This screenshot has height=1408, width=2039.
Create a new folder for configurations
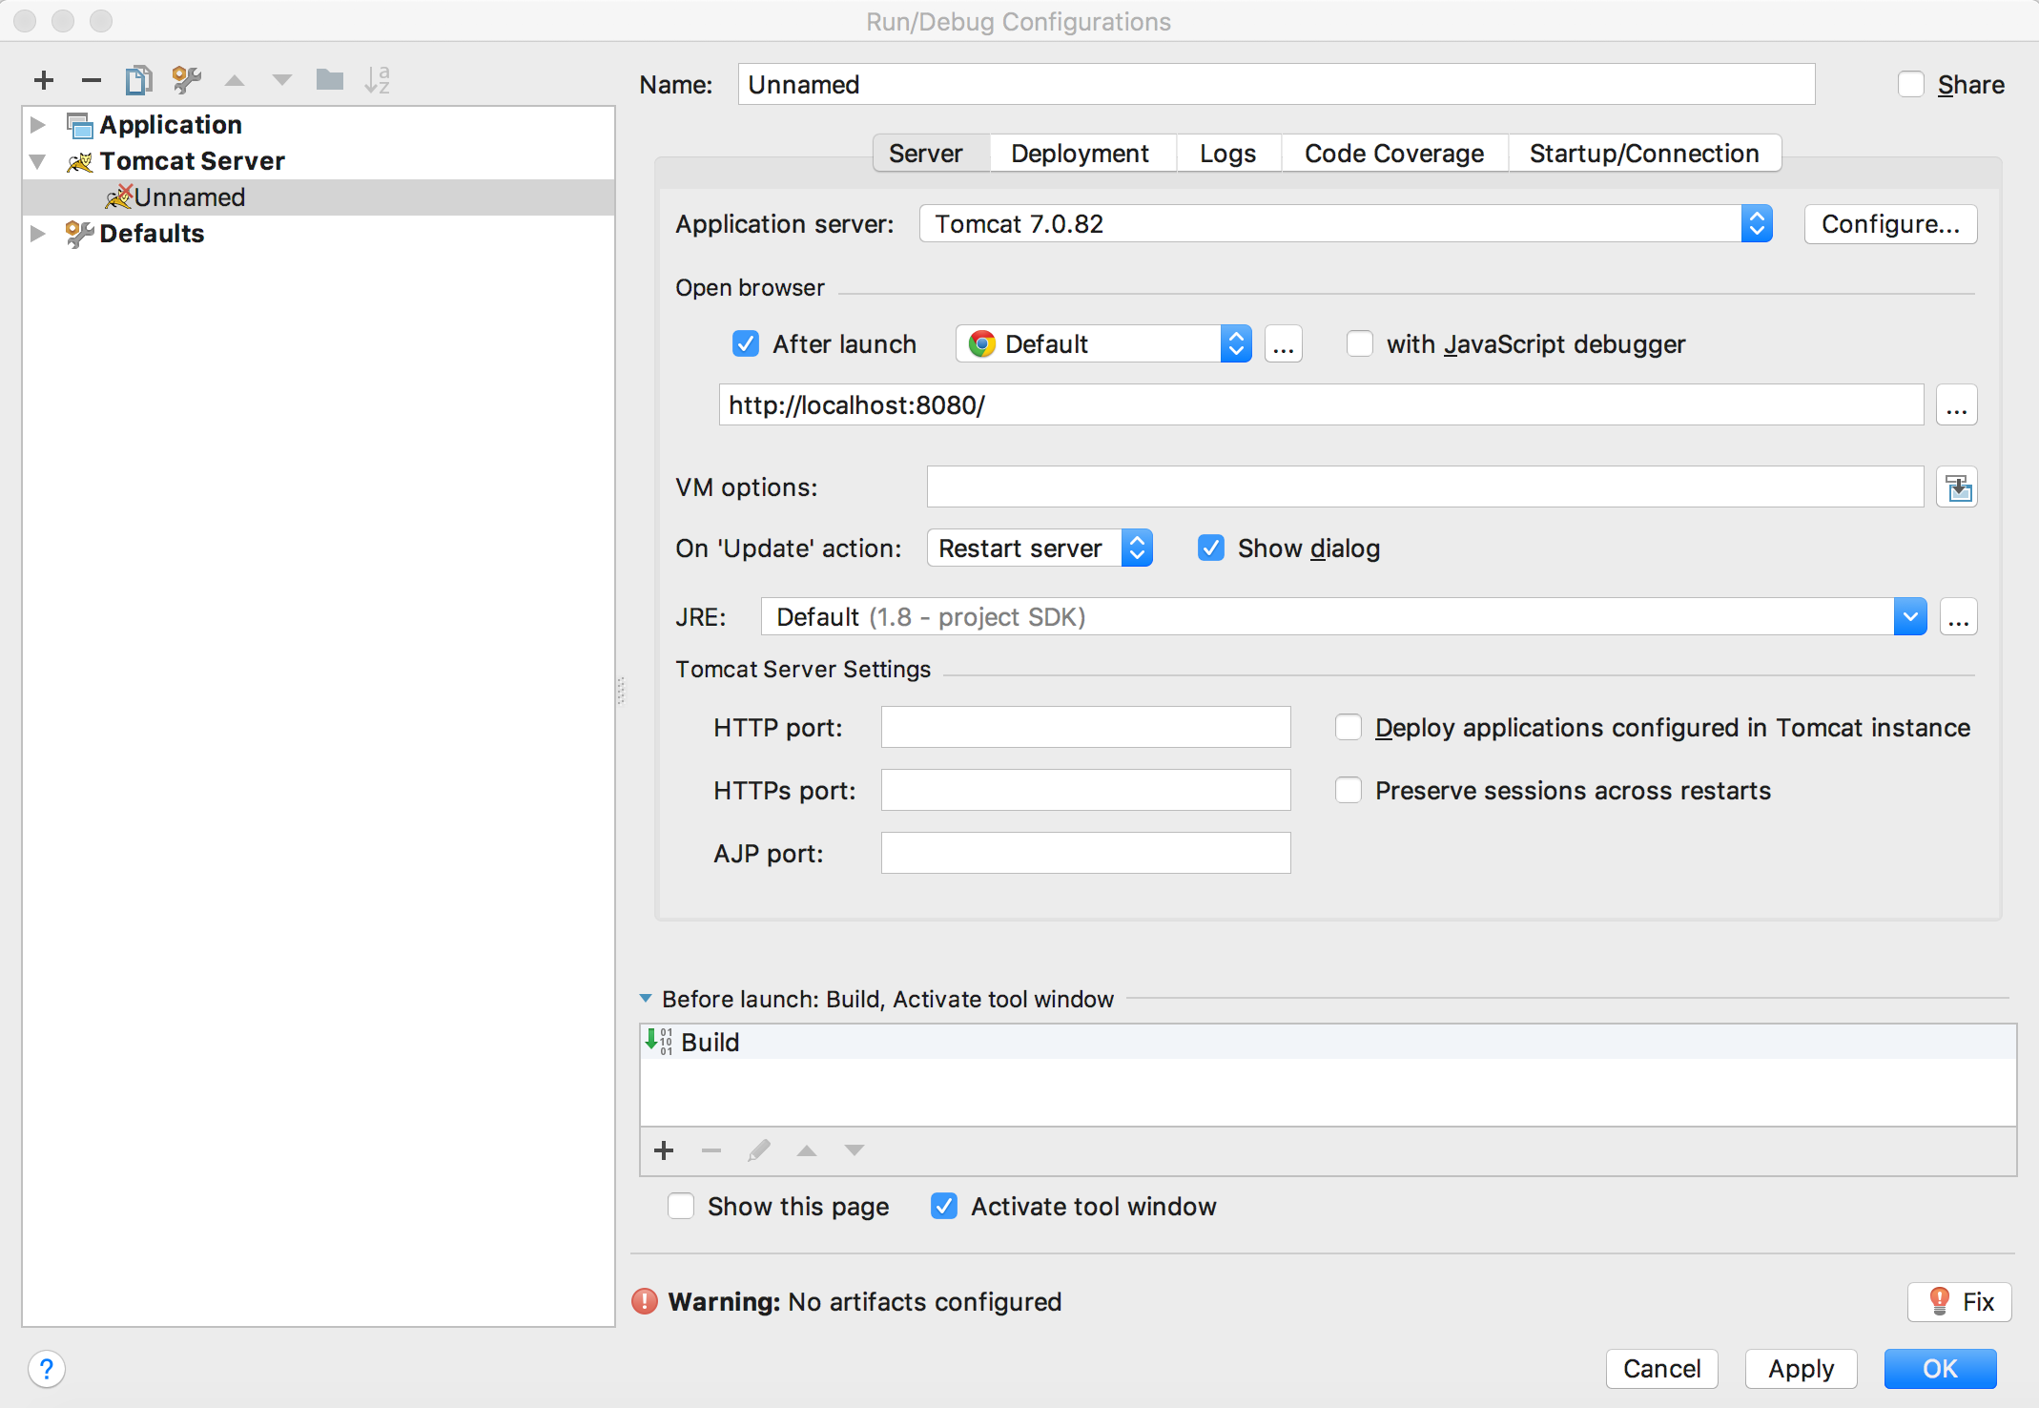(x=330, y=79)
